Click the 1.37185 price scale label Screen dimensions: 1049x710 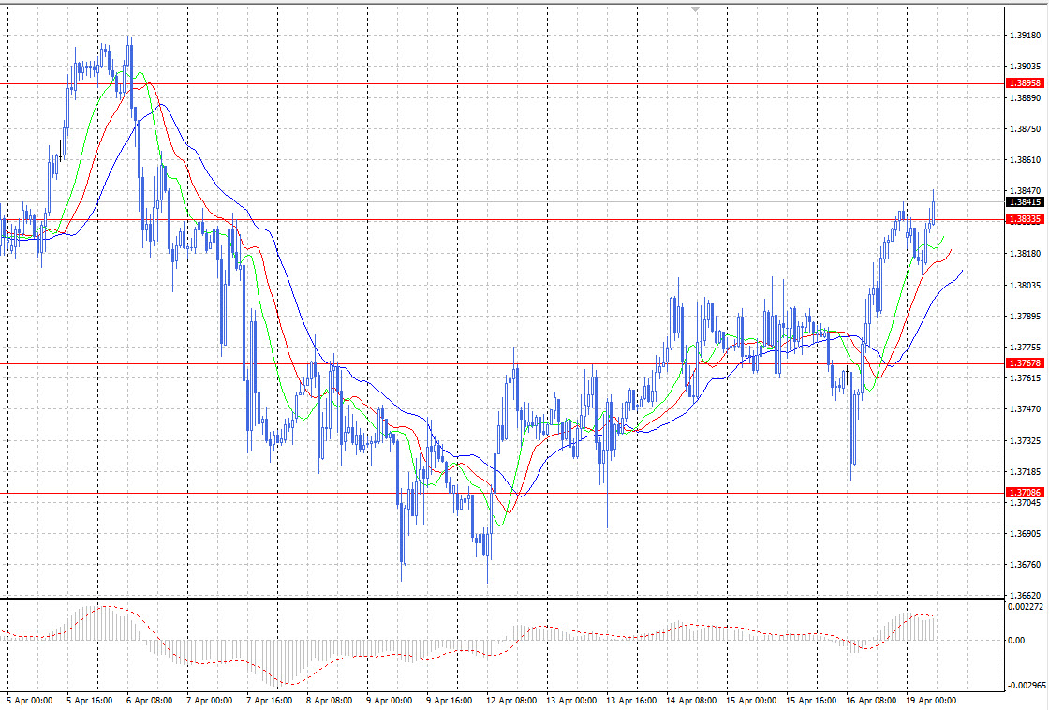click(x=1025, y=472)
